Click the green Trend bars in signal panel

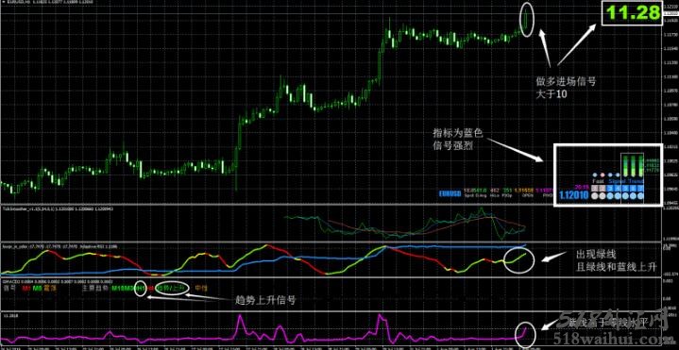(633, 165)
